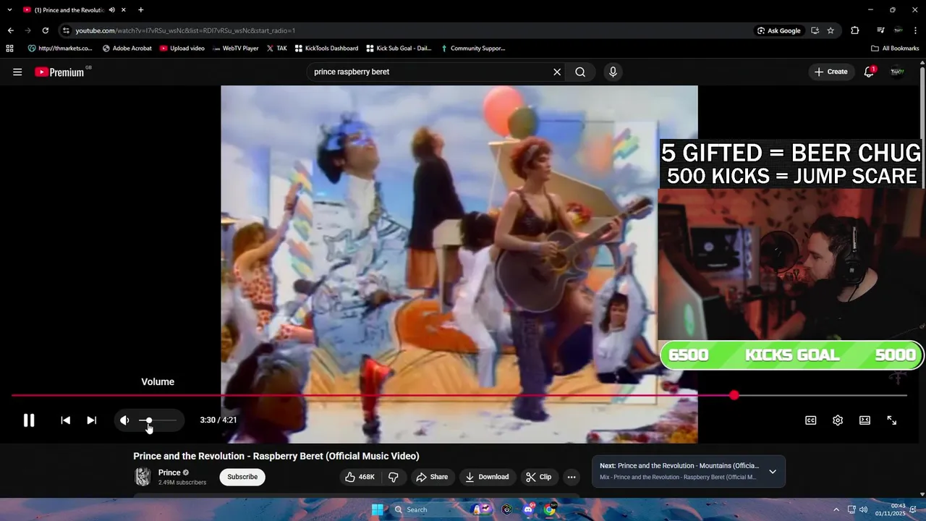Click the browser address bar URL

coord(185,30)
